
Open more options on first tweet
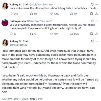click(97, 4)
